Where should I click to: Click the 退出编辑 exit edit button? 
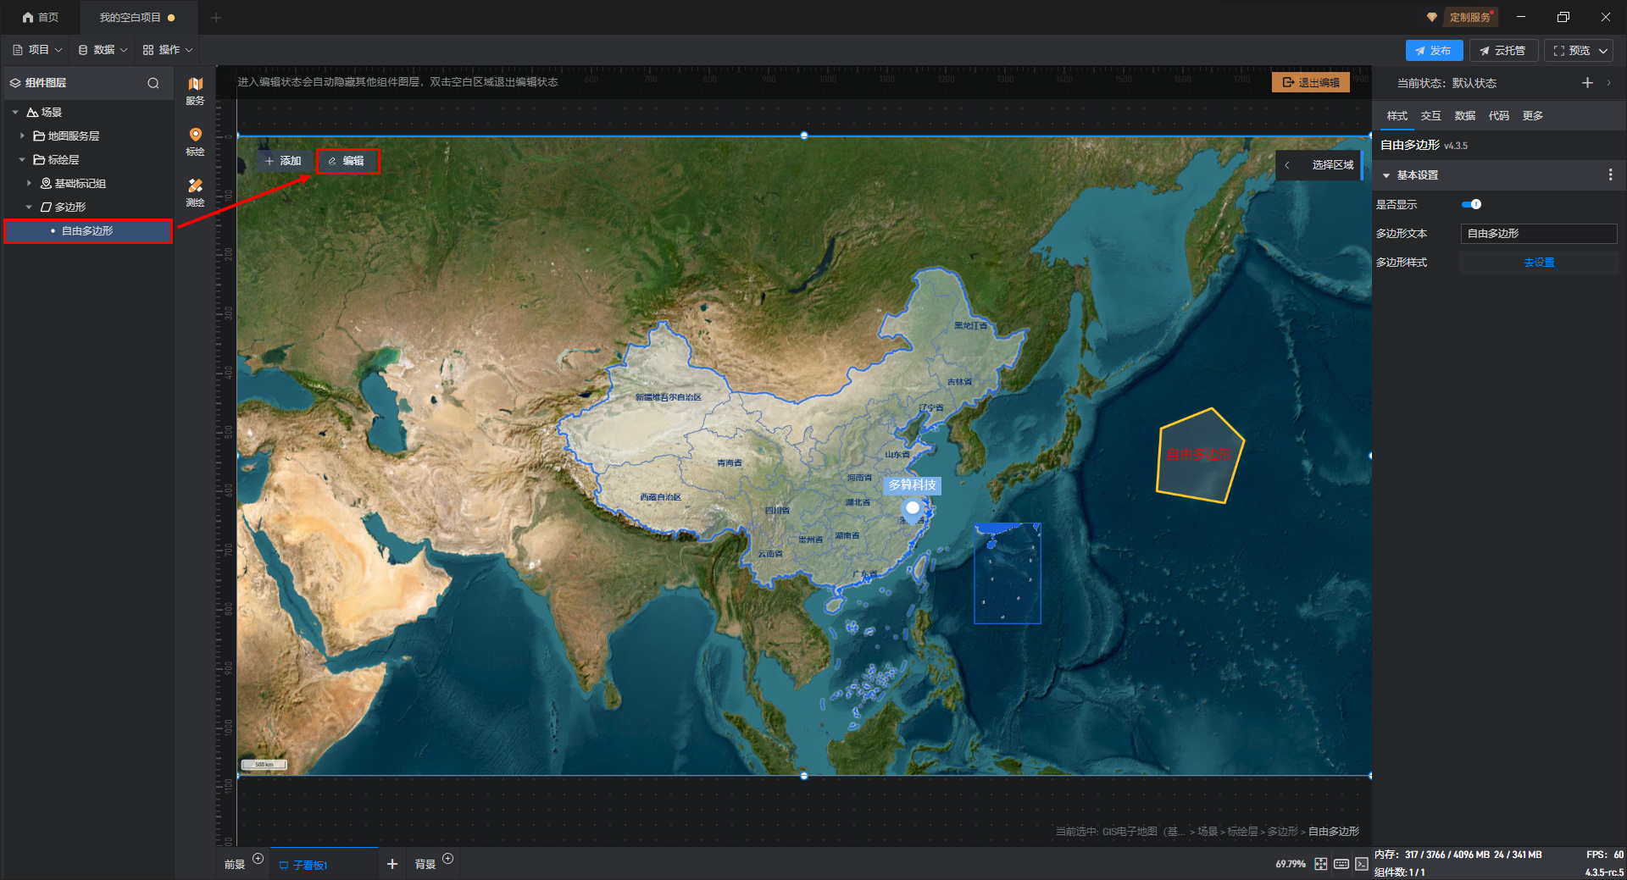coord(1311,82)
